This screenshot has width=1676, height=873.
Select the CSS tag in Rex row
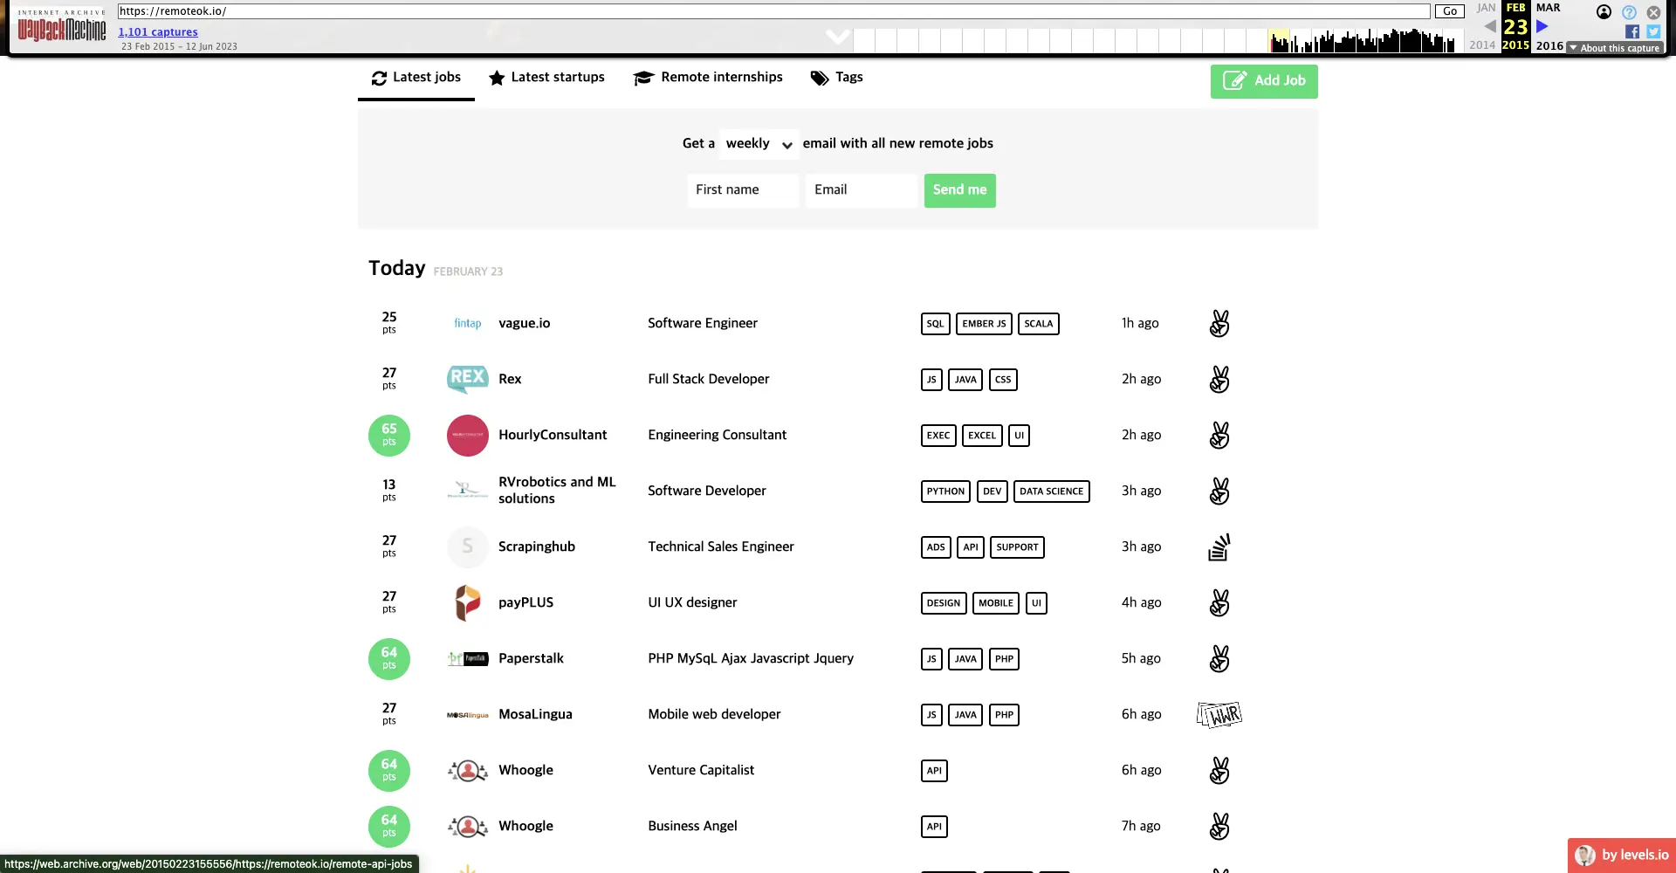(x=1003, y=380)
